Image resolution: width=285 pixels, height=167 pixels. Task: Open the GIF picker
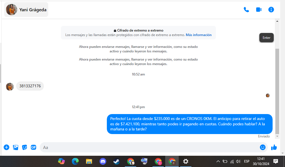click(x=33, y=147)
